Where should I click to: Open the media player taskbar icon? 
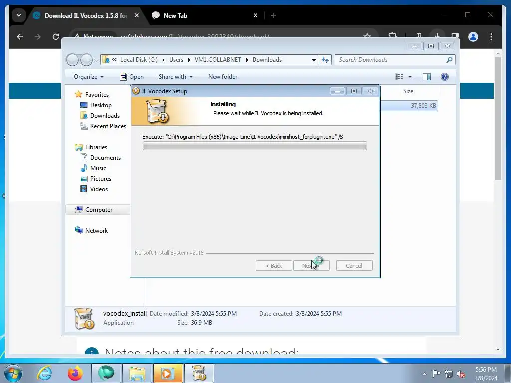click(x=168, y=373)
